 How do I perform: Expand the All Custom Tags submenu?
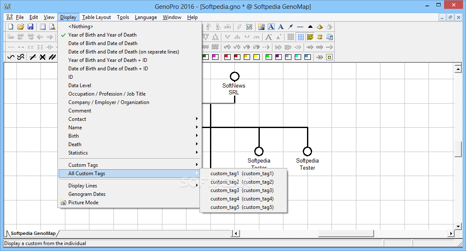(130, 174)
